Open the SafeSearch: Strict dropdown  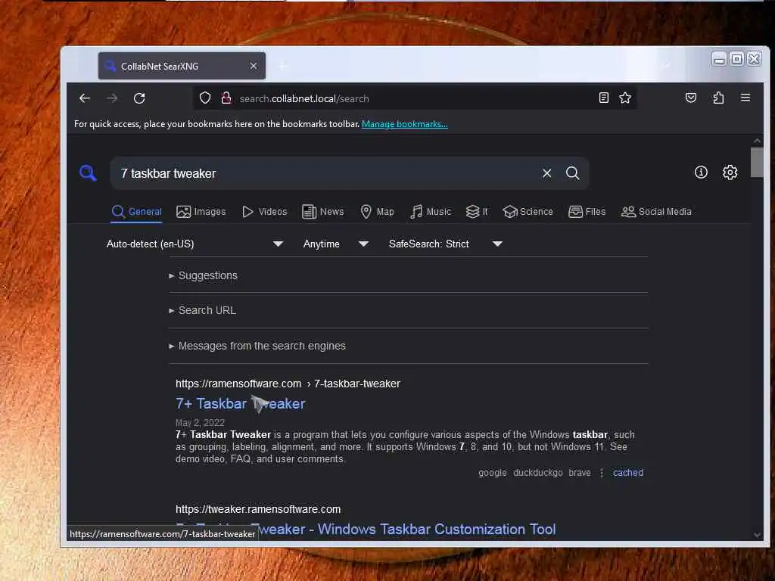click(x=445, y=244)
